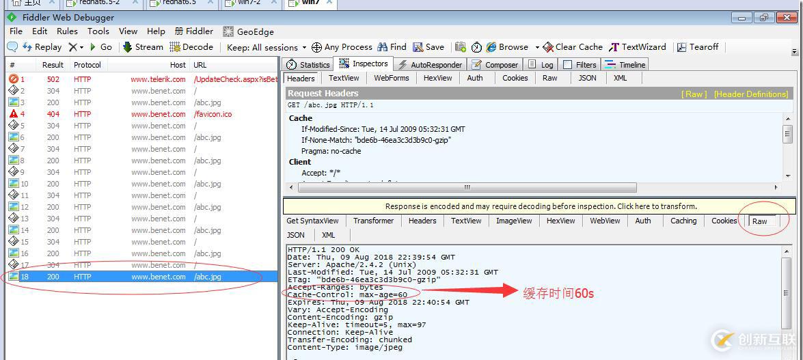Open the Composer tab
Image resolution: width=803 pixels, height=360 pixels.
(x=495, y=64)
